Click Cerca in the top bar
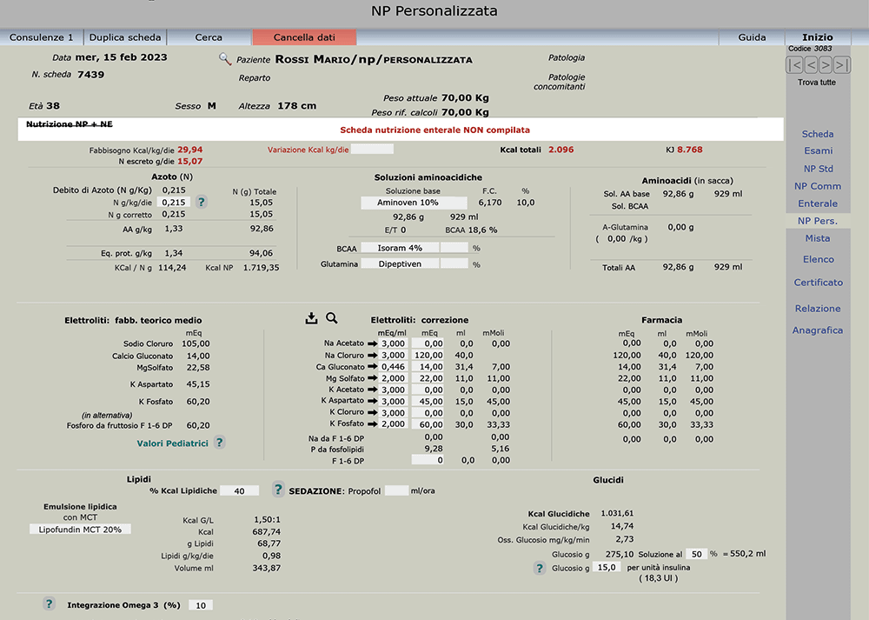This screenshot has height=620, width=869. [209, 37]
